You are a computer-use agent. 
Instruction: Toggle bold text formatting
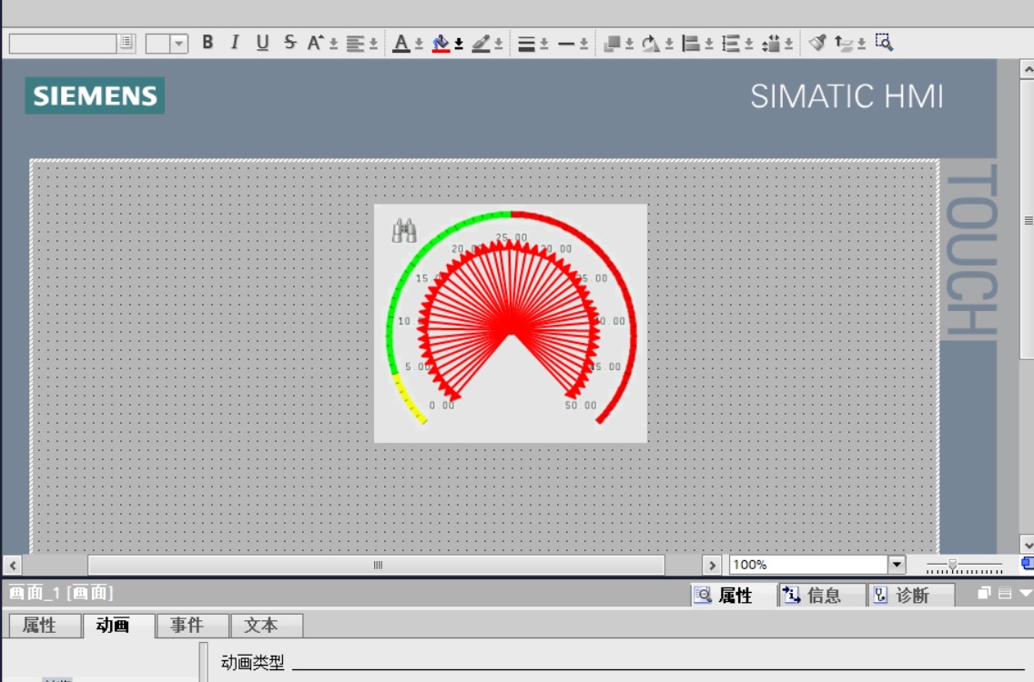click(x=208, y=43)
